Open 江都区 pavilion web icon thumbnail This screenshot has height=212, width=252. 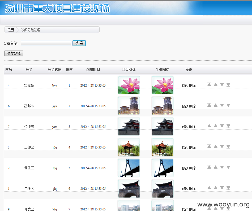(129, 147)
